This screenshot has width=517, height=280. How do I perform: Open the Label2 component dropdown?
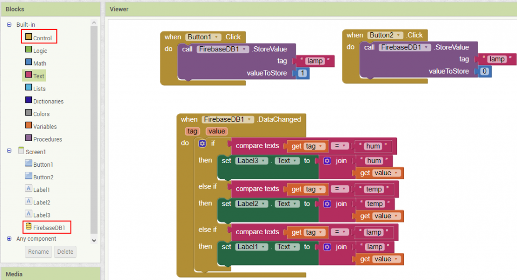251,203
